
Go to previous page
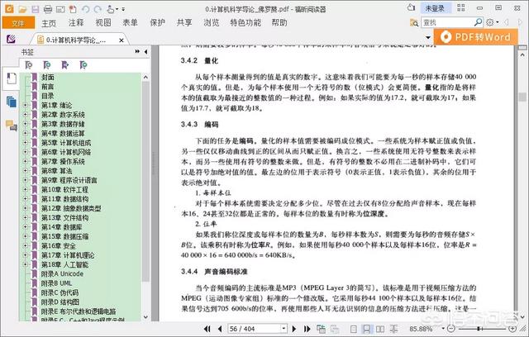point(220,329)
